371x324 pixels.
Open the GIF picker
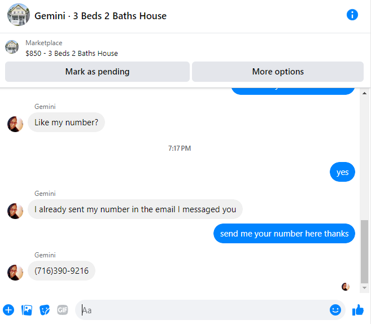[x=63, y=310]
